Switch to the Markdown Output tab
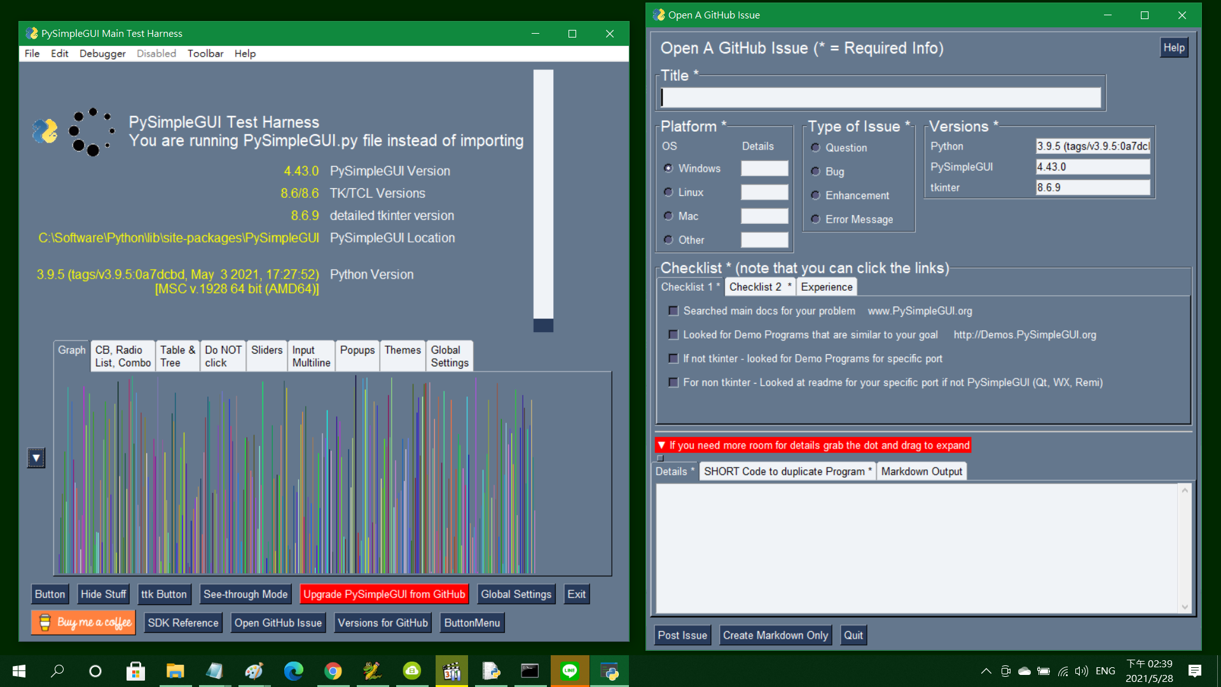 pyautogui.click(x=921, y=471)
